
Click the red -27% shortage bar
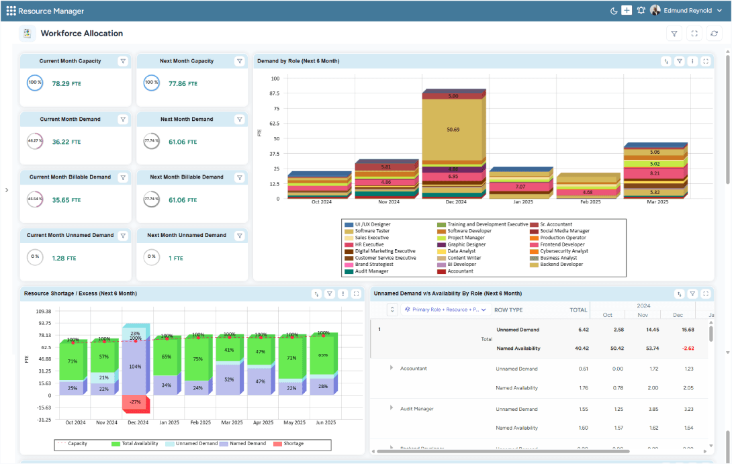click(136, 404)
